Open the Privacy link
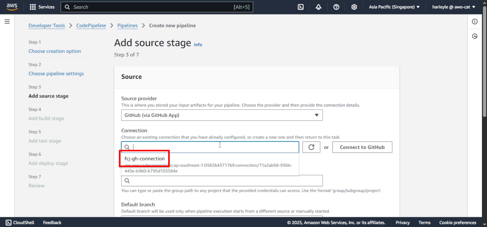This screenshot has height=227, width=487. (403, 222)
